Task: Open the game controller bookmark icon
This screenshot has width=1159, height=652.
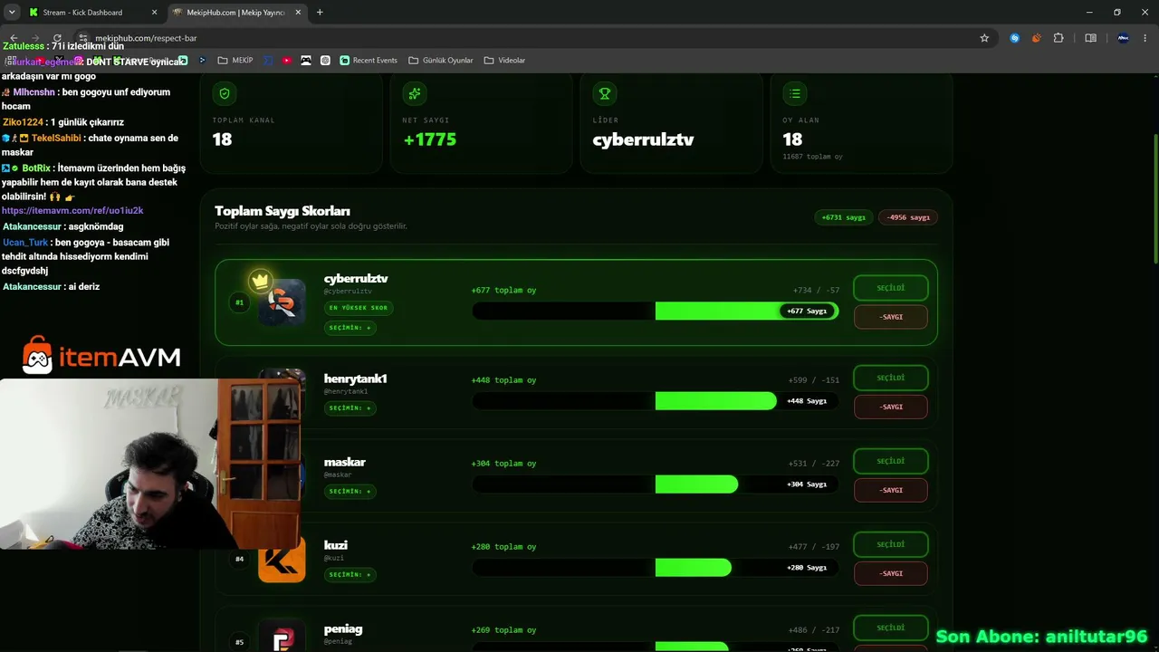Action: pos(306,61)
